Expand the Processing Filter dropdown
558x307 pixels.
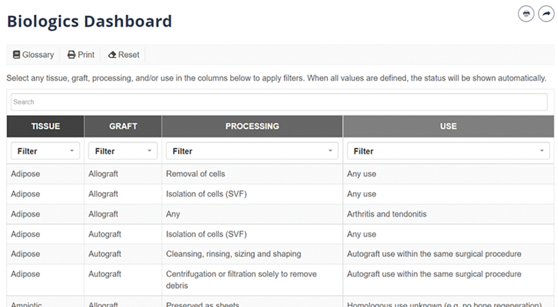[252, 151]
